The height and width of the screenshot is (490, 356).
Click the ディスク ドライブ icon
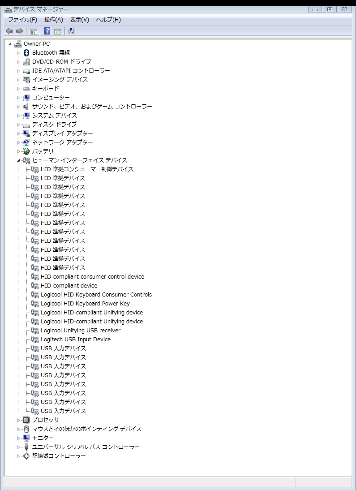(26, 125)
